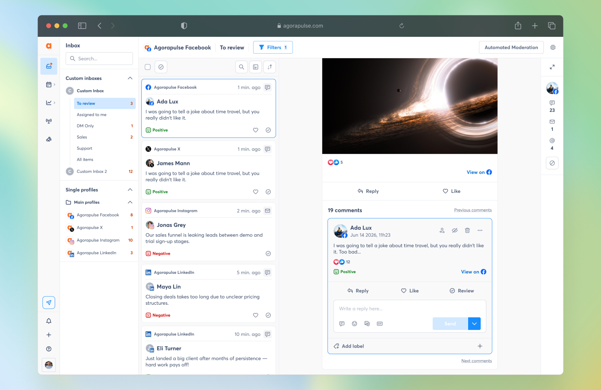
Task: Open the notifications bell
Action: (49, 321)
